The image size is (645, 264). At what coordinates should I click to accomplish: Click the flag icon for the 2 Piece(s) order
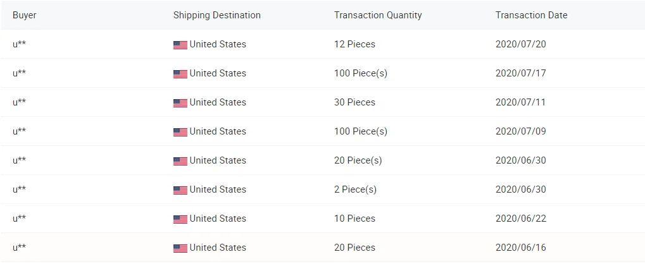point(180,190)
